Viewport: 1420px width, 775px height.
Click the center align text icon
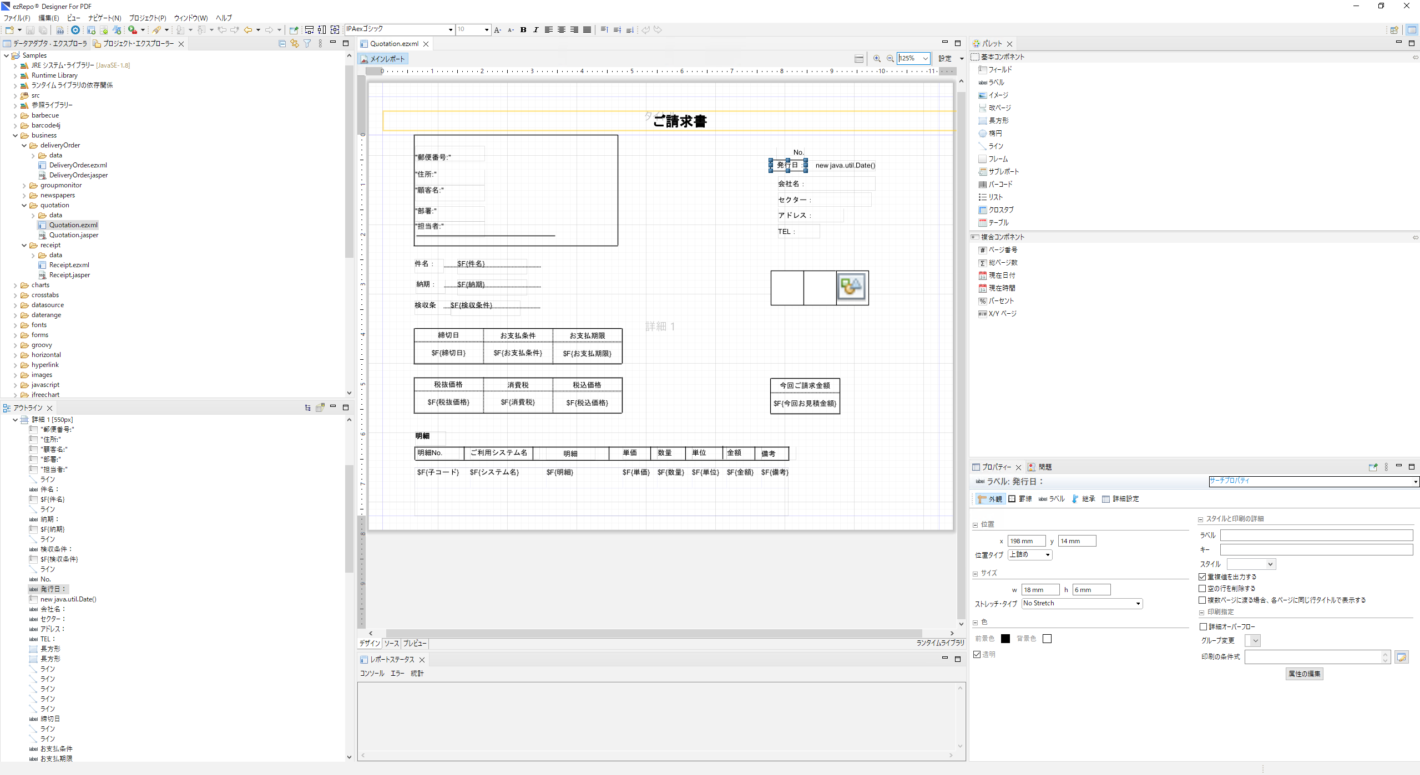[561, 30]
